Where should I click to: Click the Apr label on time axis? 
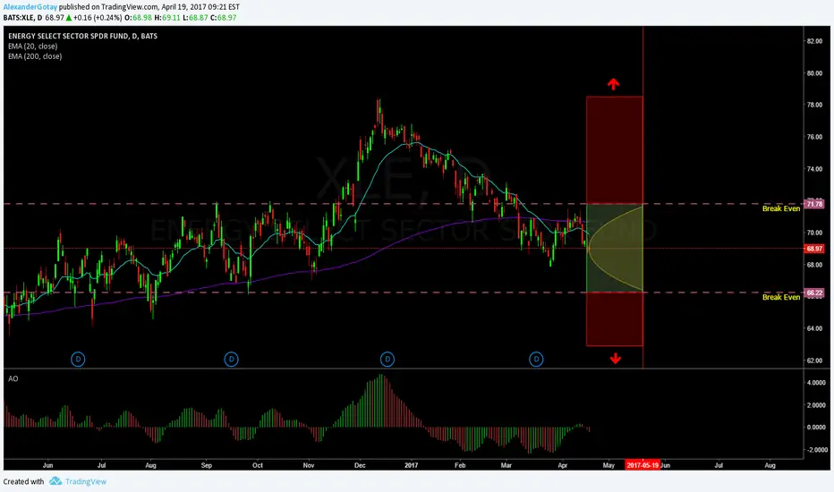click(x=563, y=465)
